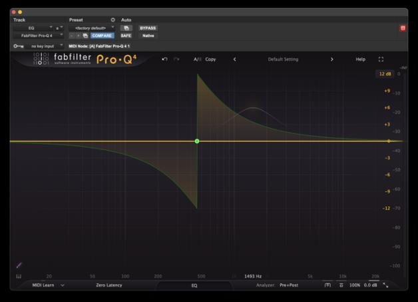The height and width of the screenshot is (302, 418).
Task: Open the insert position 'a' dropdown
Action: pyautogui.click(x=59, y=28)
